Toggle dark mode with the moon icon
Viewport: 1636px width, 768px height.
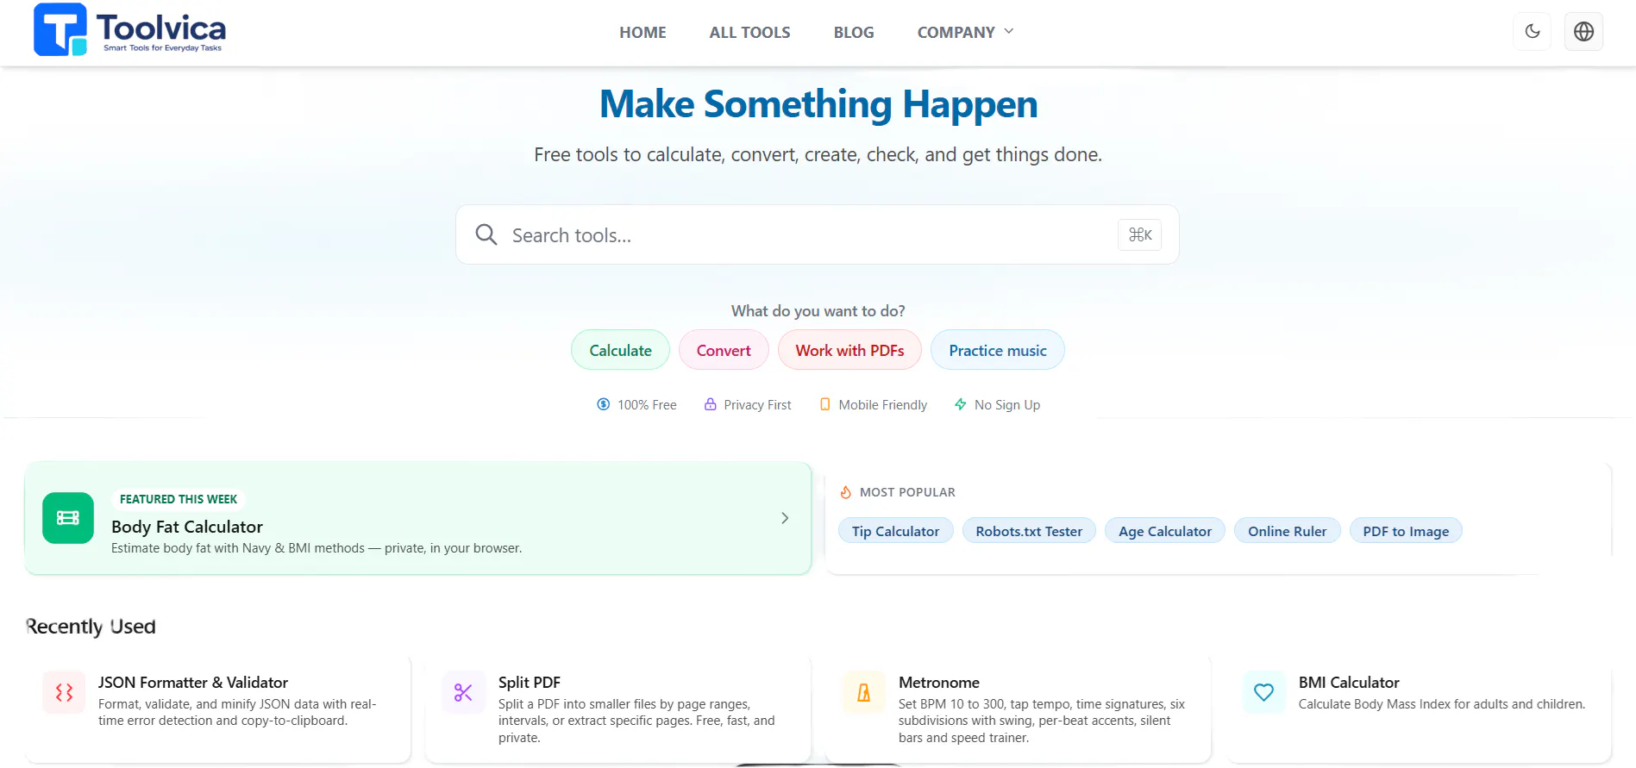point(1533,32)
